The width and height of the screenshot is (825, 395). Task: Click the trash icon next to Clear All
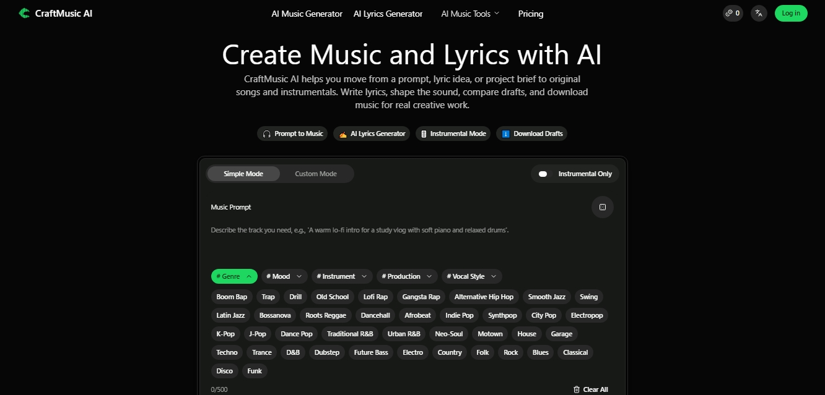[577, 389]
